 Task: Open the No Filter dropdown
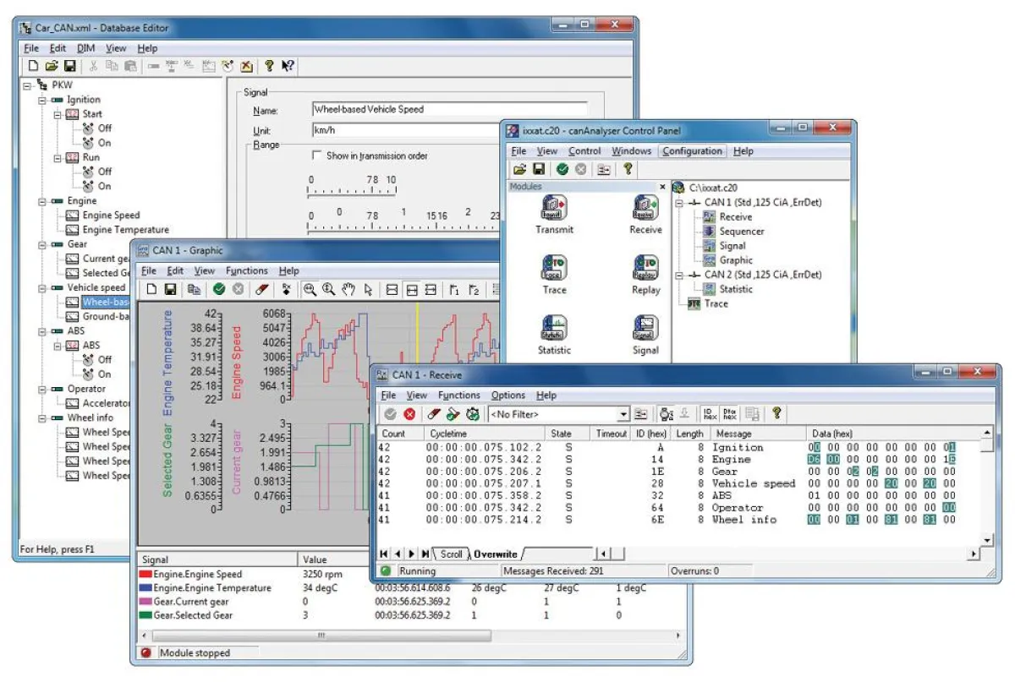[623, 413]
